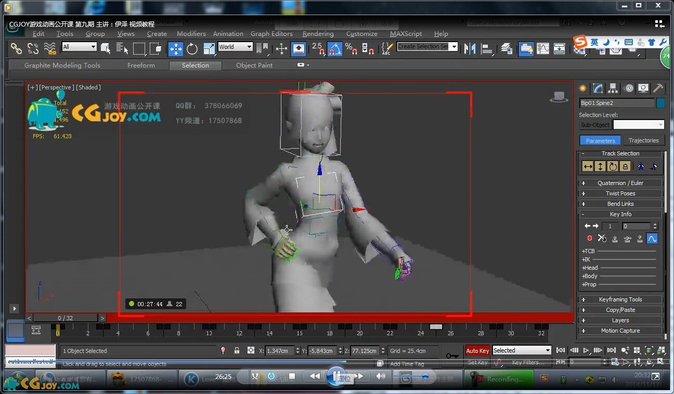
Task: Expand the Keyframing Tools rollout
Action: pyautogui.click(x=620, y=299)
